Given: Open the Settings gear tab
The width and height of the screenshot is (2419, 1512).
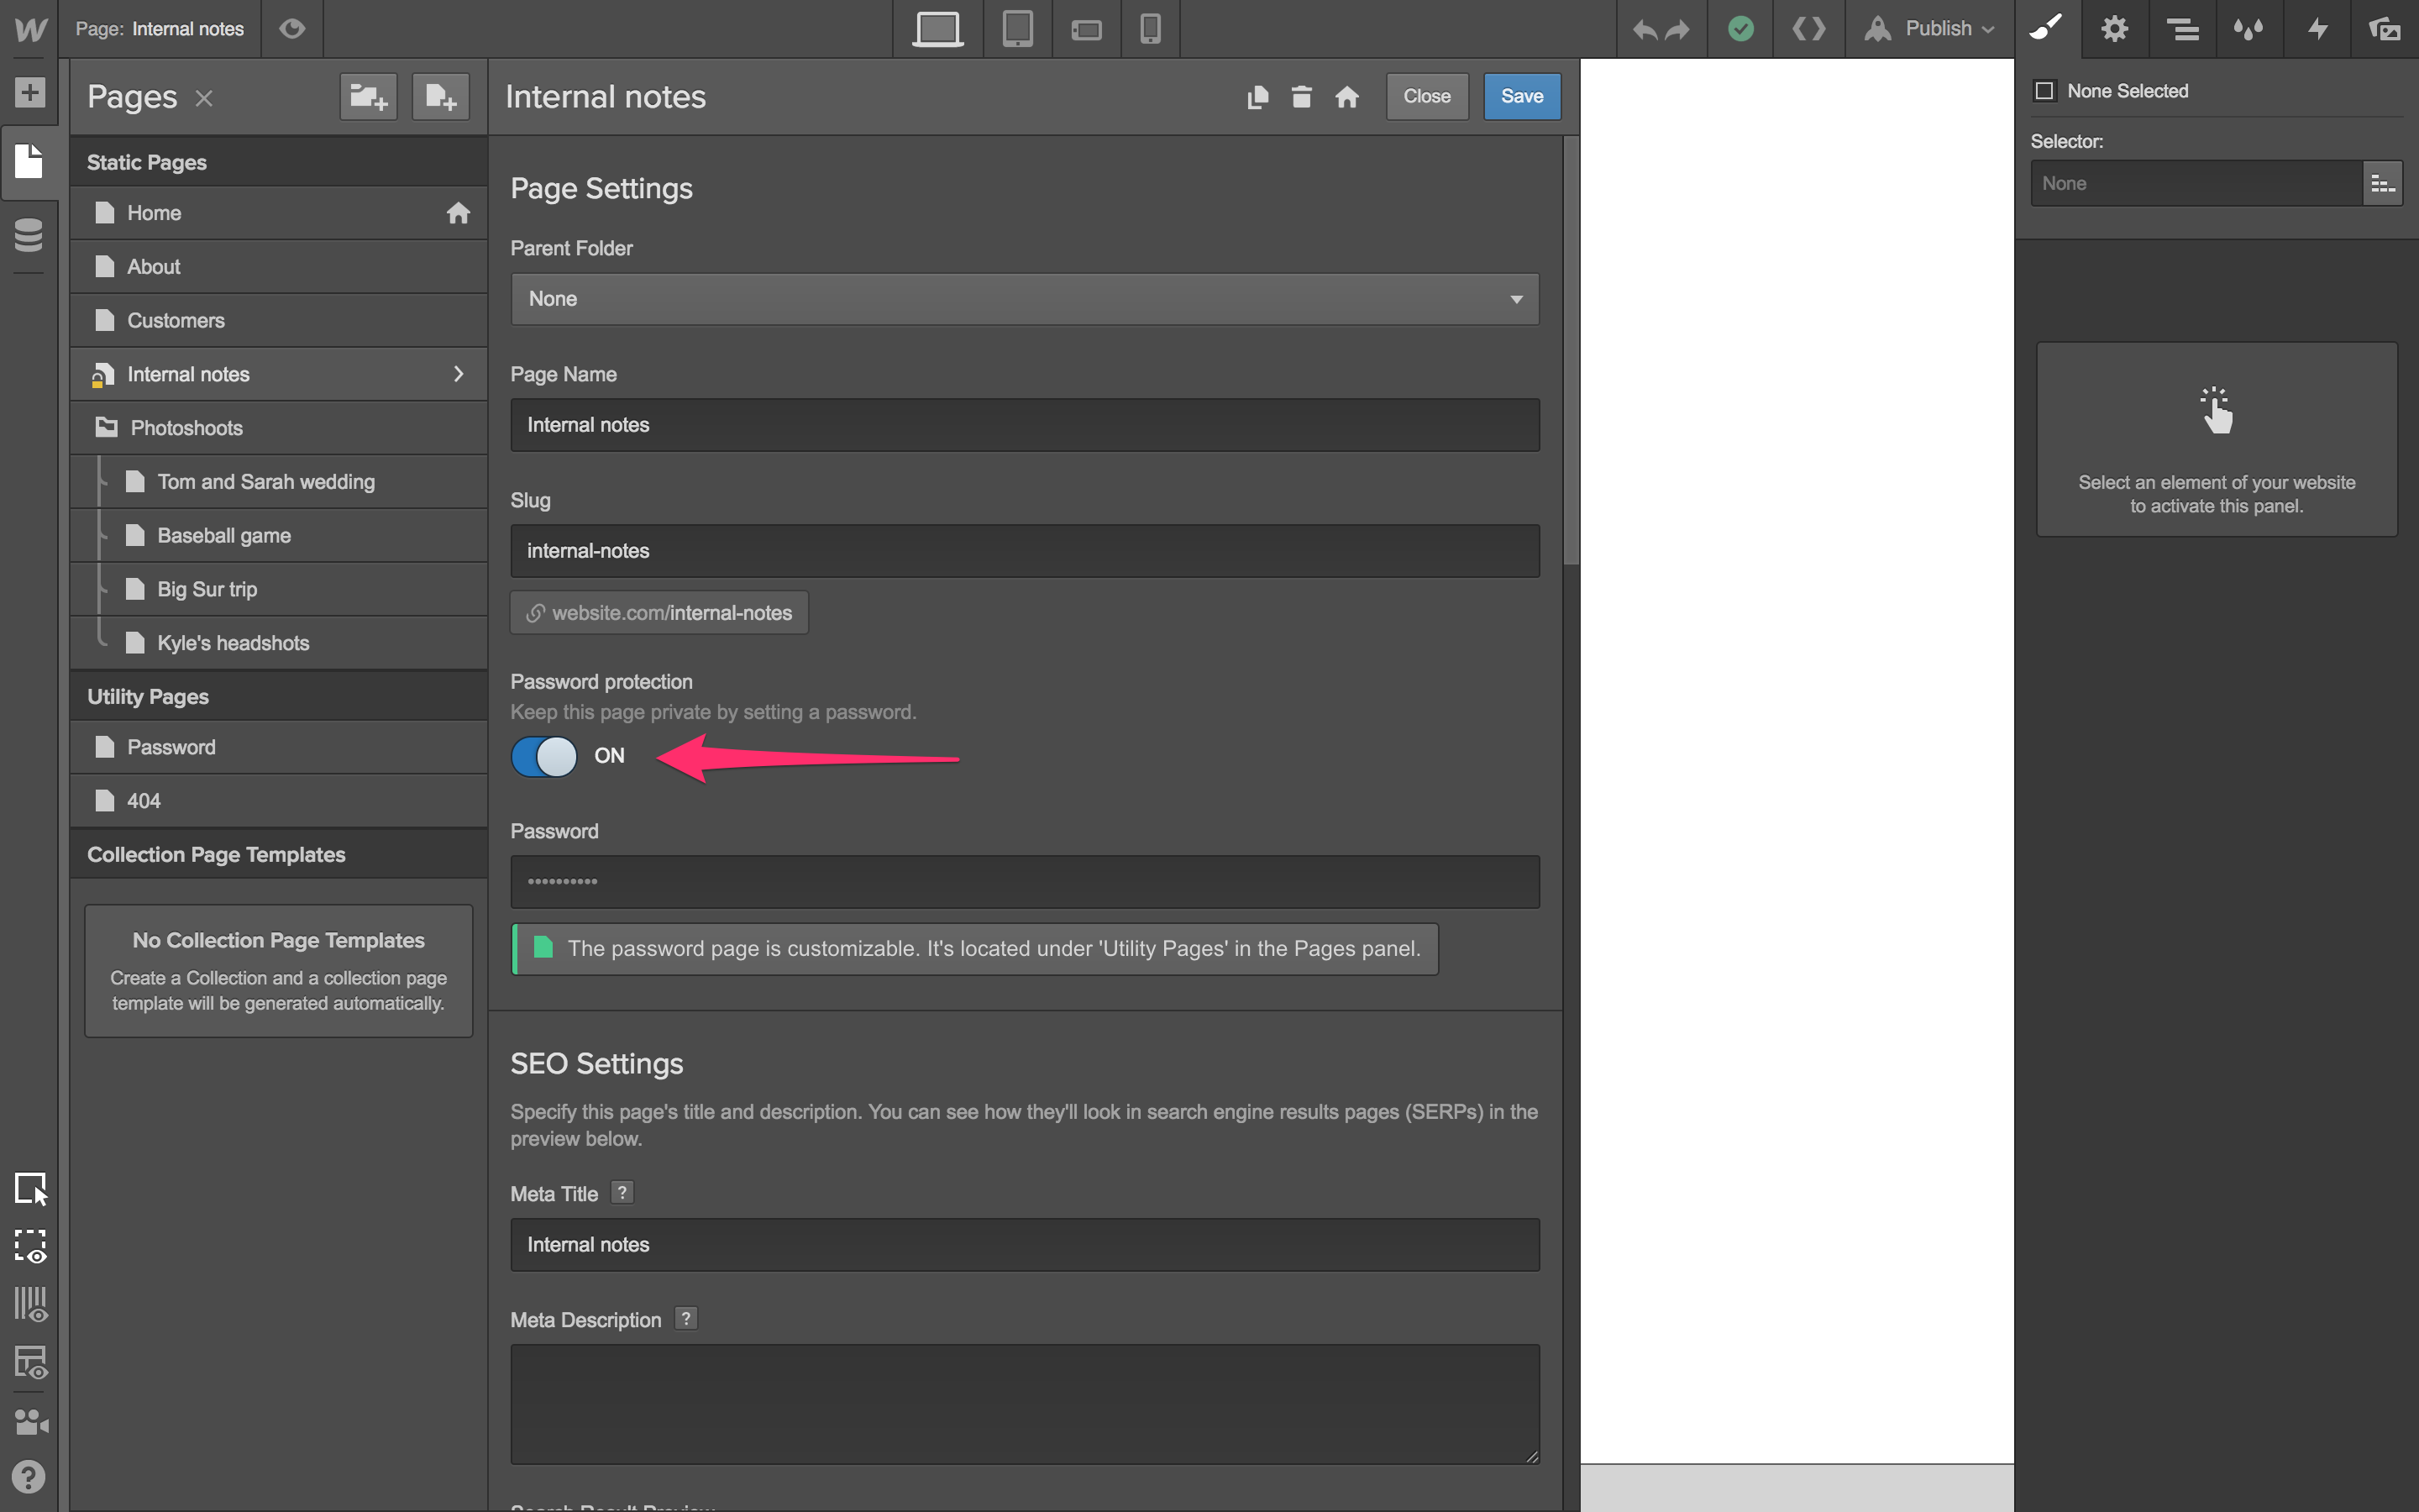Looking at the screenshot, I should [x=2114, y=29].
